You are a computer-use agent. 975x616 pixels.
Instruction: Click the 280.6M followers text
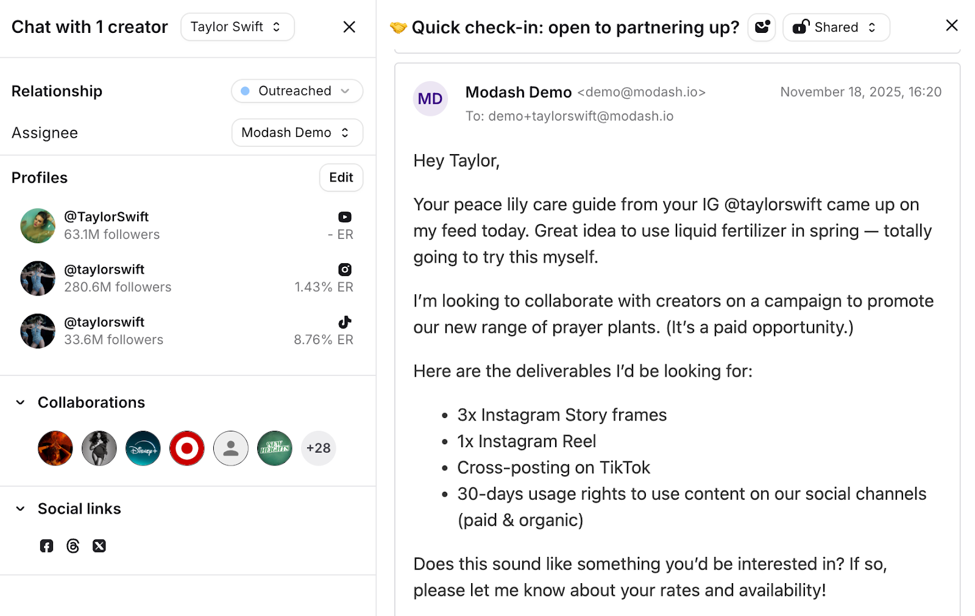[118, 287]
